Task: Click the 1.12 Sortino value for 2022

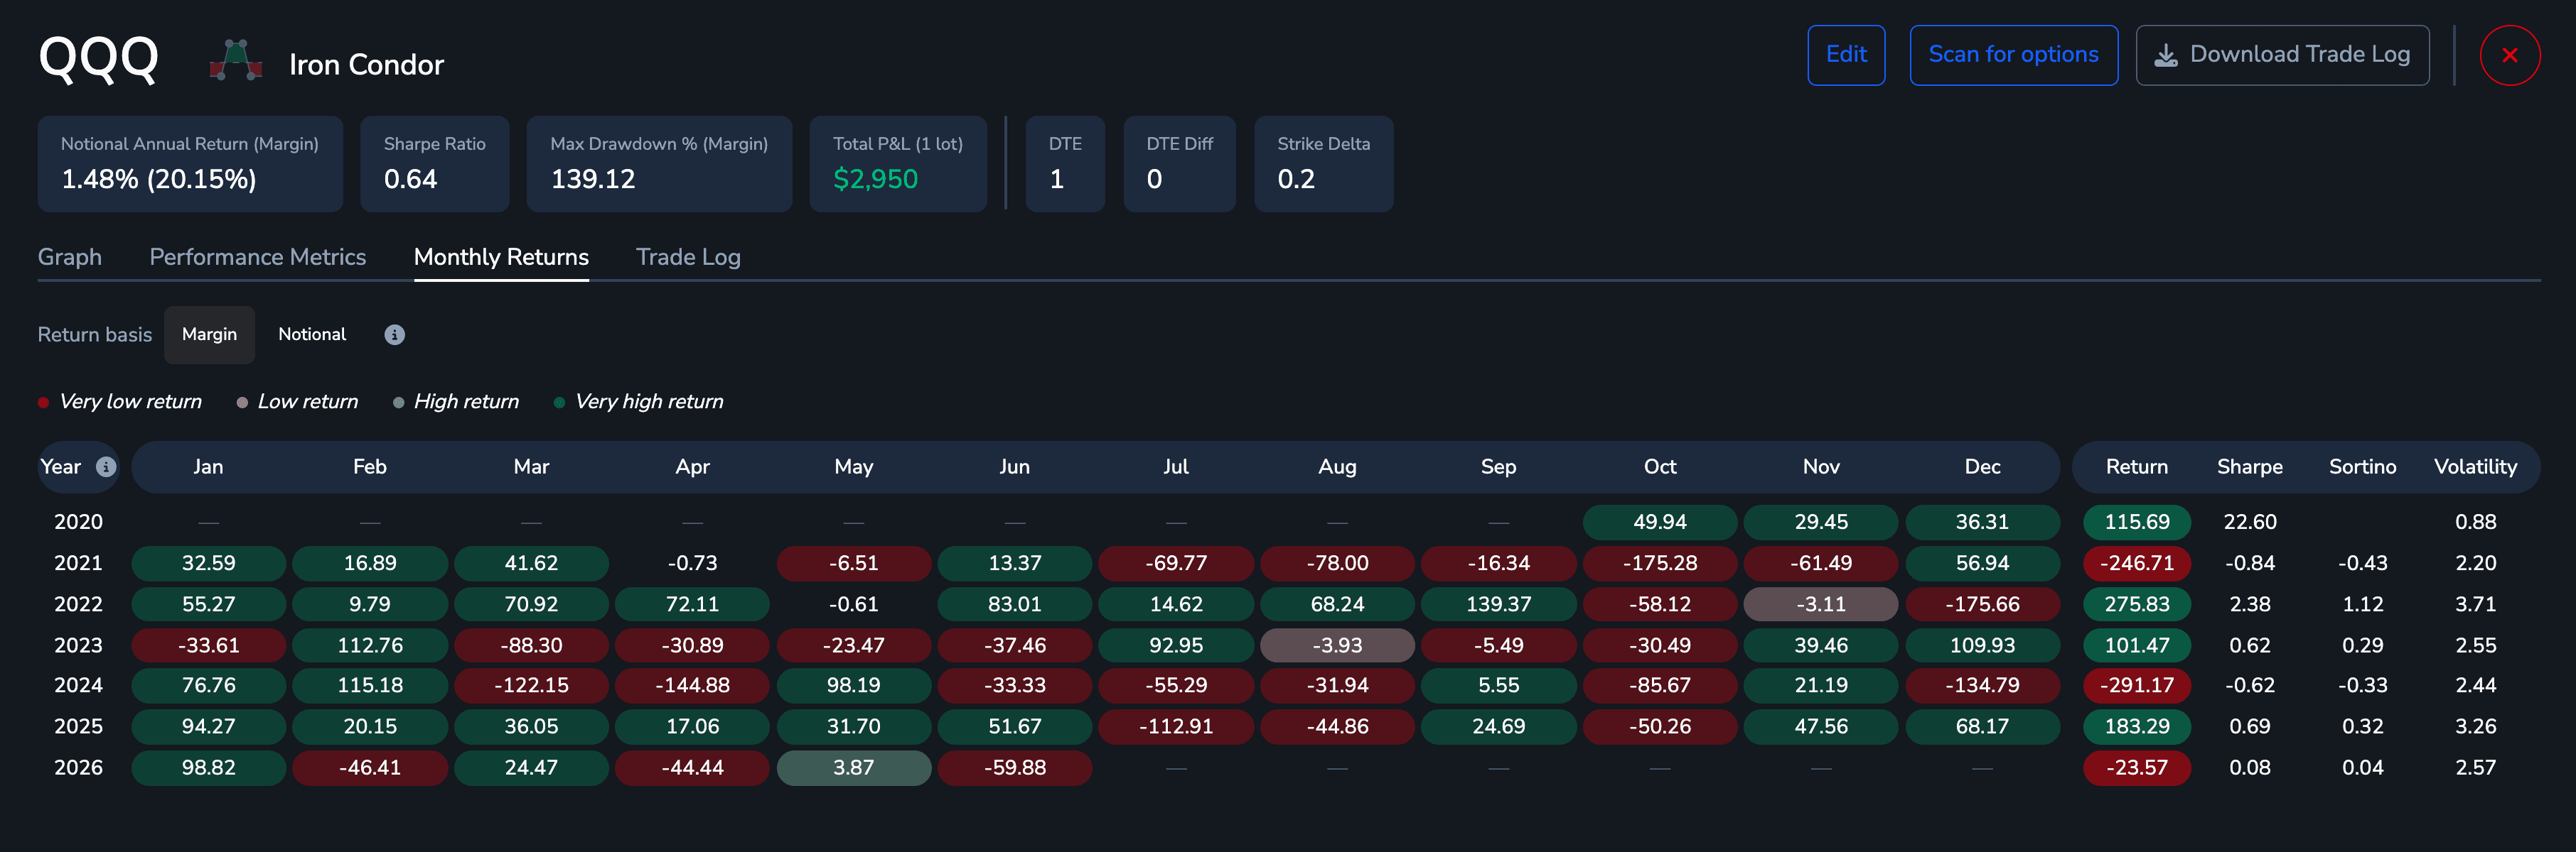Action: [2363, 604]
